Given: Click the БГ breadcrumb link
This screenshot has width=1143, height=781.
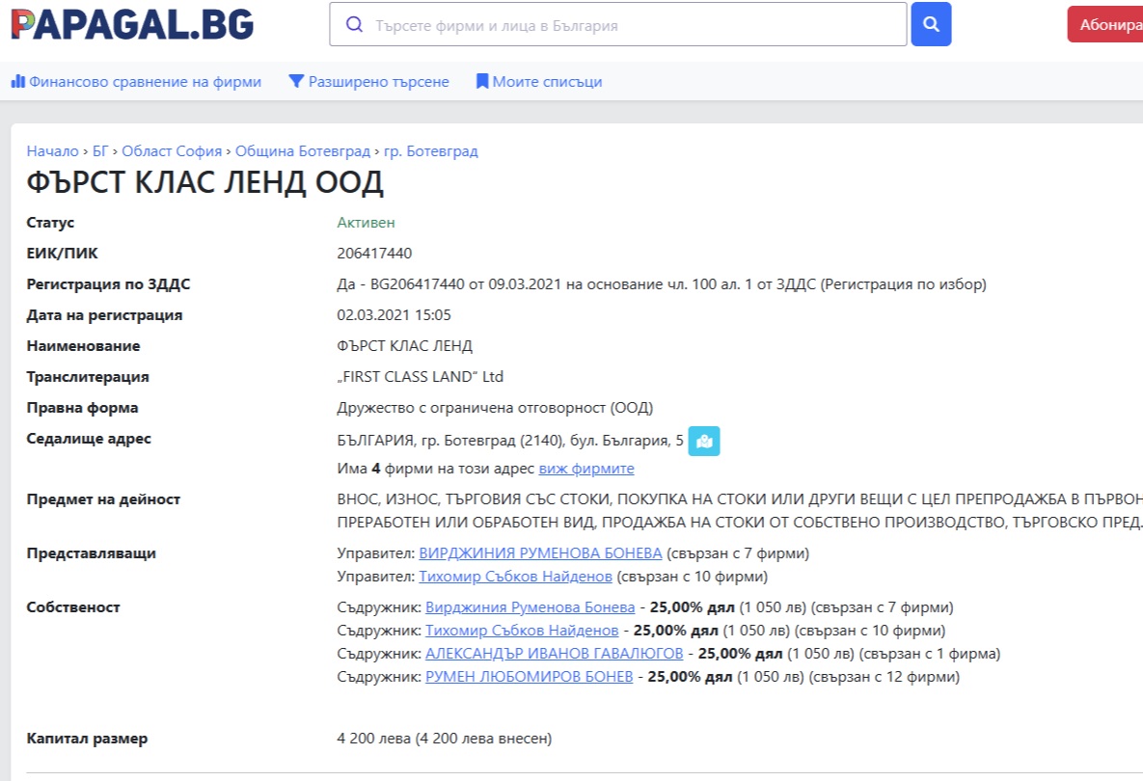Looking at the screenshot, I should 100,151.
